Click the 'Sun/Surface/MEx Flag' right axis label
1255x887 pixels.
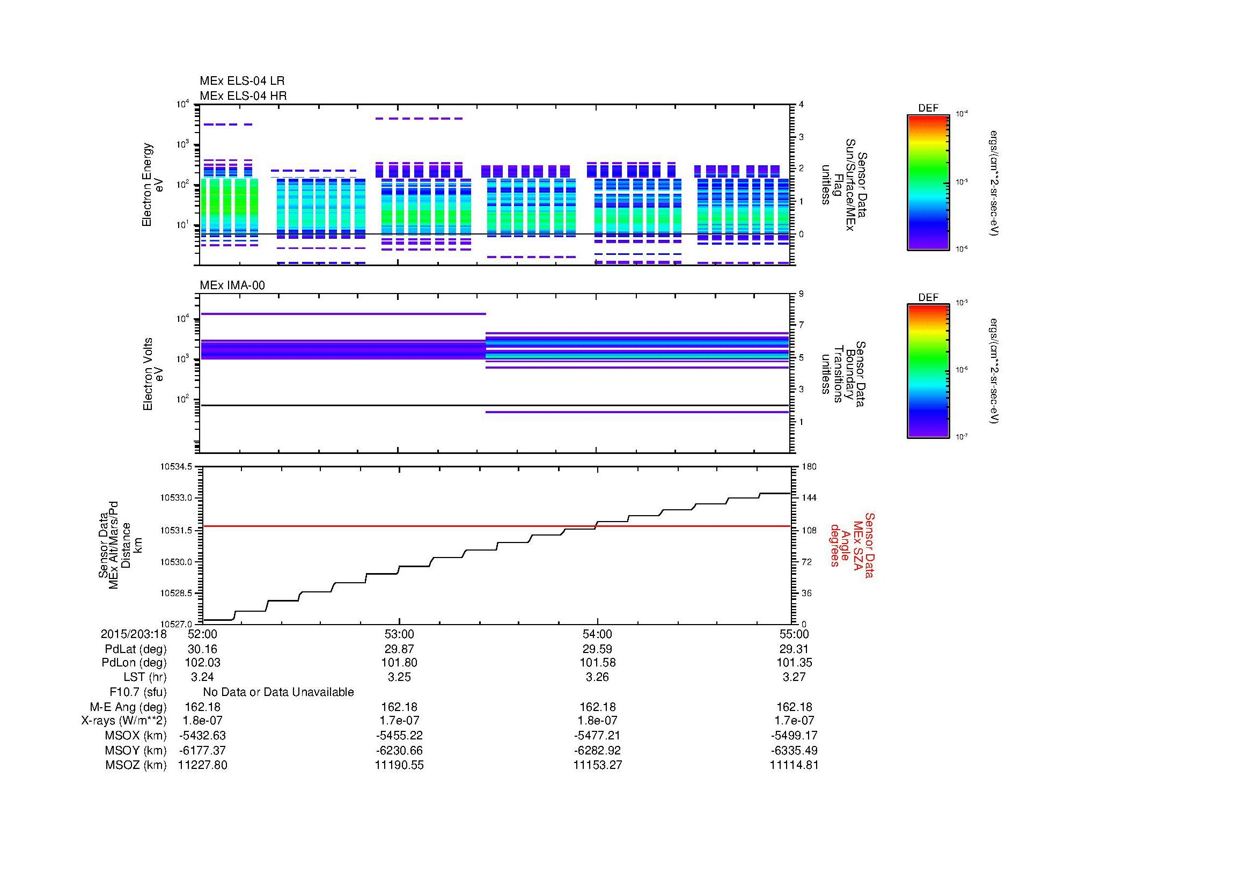[x=843, y=185]
